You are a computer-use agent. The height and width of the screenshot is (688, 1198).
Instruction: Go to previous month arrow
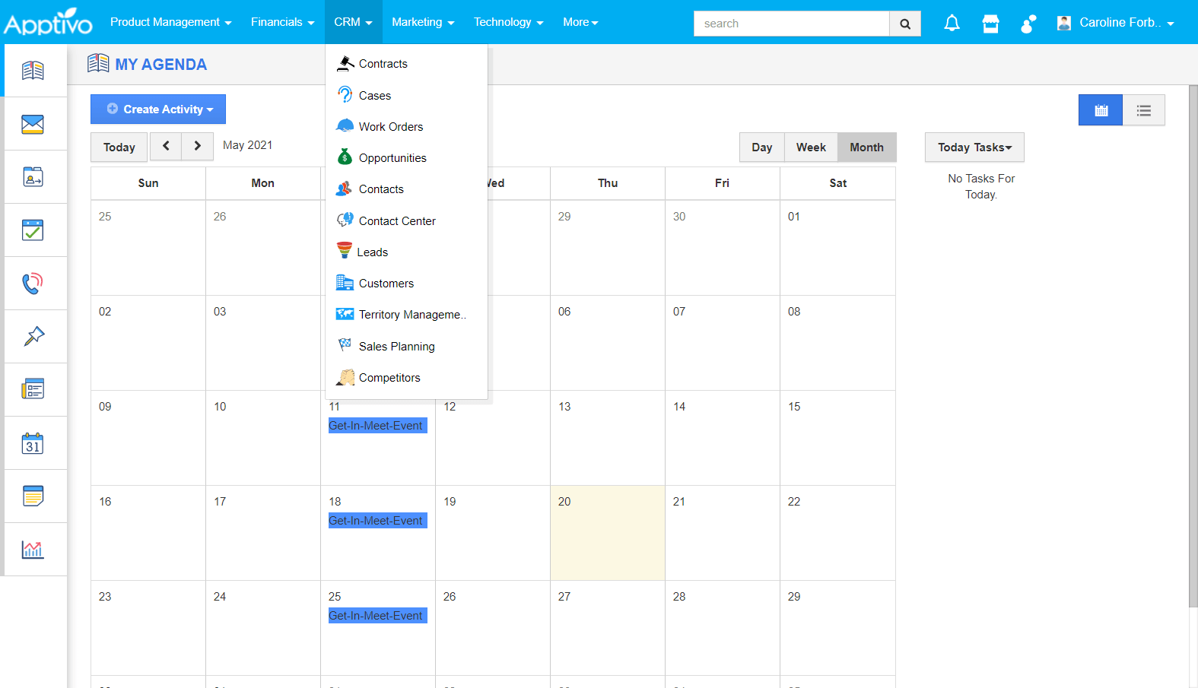pos(166,146)
